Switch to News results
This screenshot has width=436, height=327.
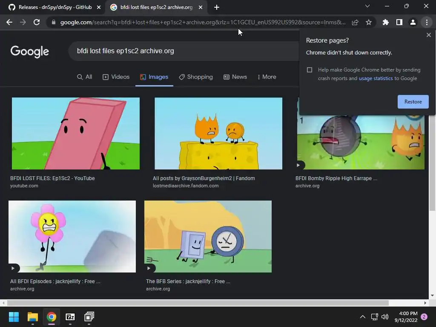[235, 77]
